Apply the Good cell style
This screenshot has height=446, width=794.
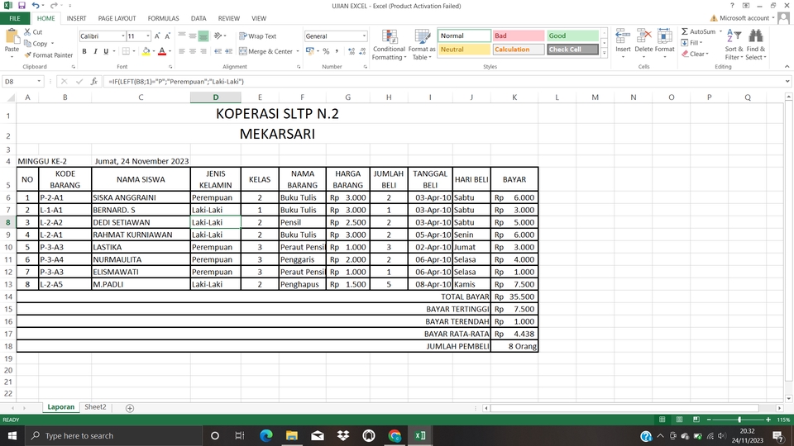[x=572, y=36]
